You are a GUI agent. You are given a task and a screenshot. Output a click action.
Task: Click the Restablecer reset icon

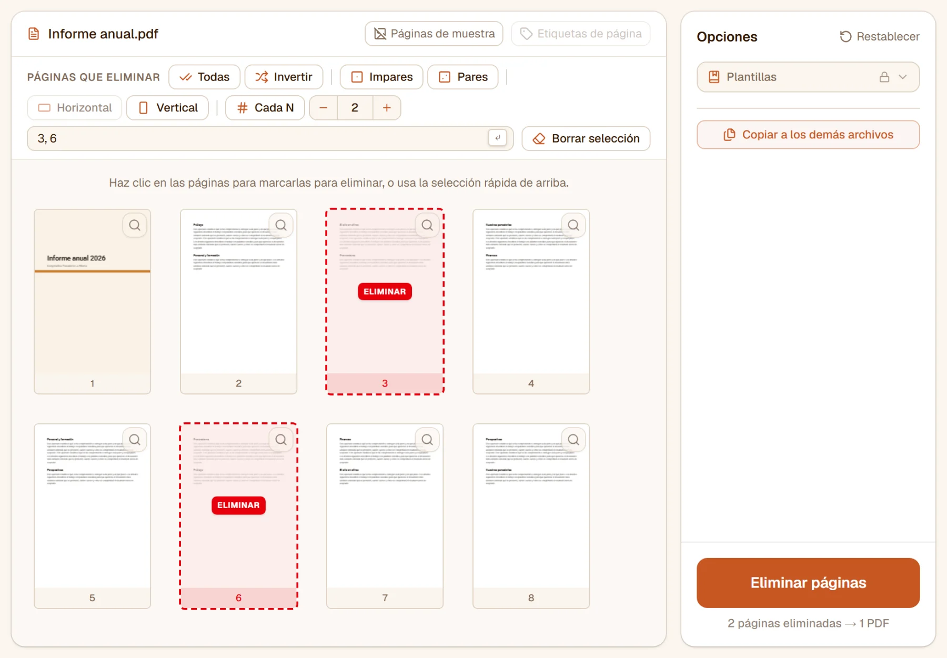[845, 36]
